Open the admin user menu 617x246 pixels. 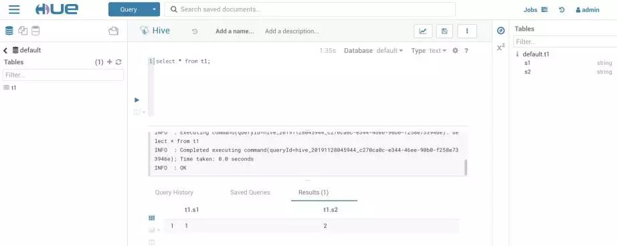pos(588,10)
